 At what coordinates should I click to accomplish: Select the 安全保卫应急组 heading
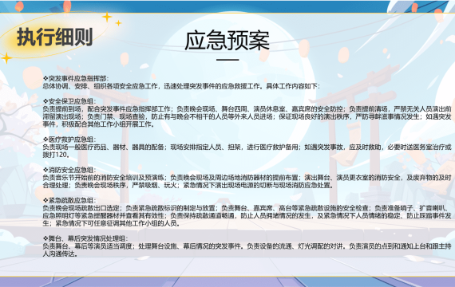pyautogui.click(x=69, y=101)
